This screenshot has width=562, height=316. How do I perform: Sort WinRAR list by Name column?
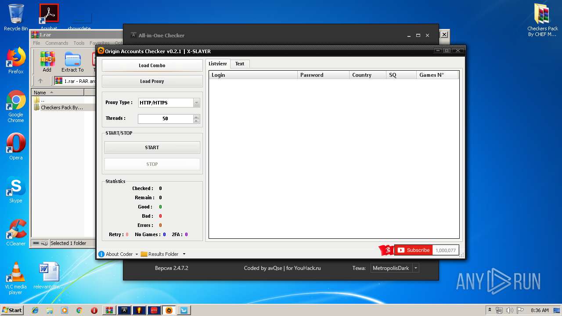58,93
